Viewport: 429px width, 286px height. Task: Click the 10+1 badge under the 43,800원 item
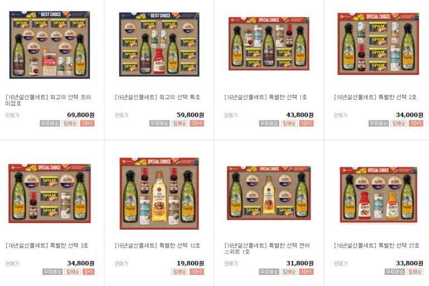(307, 123)
